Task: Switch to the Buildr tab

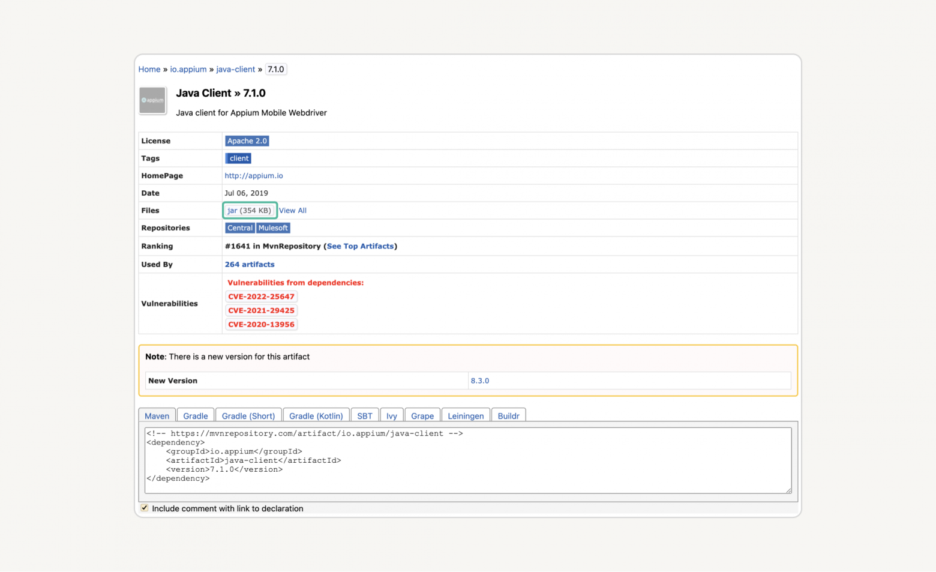Action: 509,415
